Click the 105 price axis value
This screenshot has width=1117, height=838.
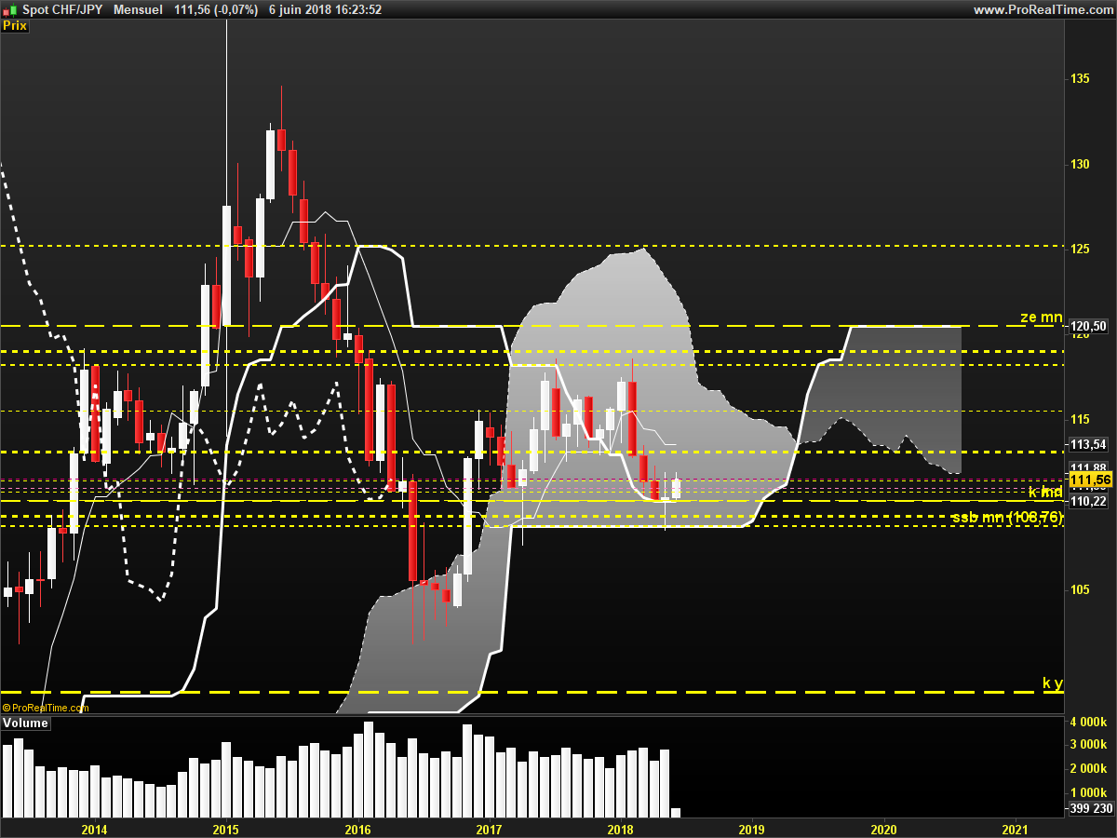click(1080, 589)
